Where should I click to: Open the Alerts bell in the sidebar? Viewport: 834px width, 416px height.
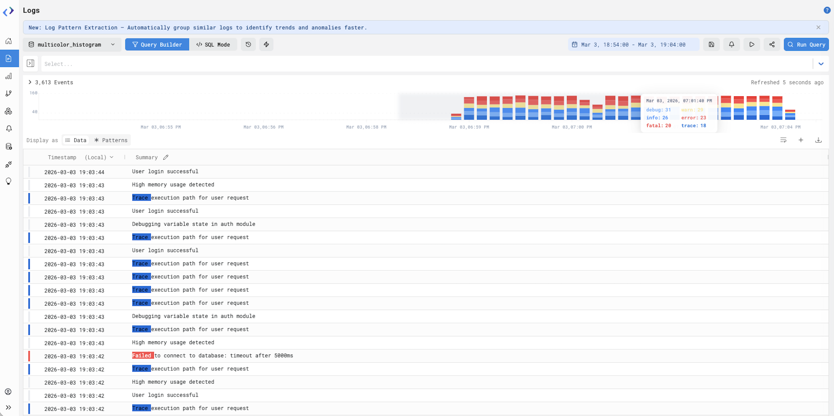tap(9, 128)
